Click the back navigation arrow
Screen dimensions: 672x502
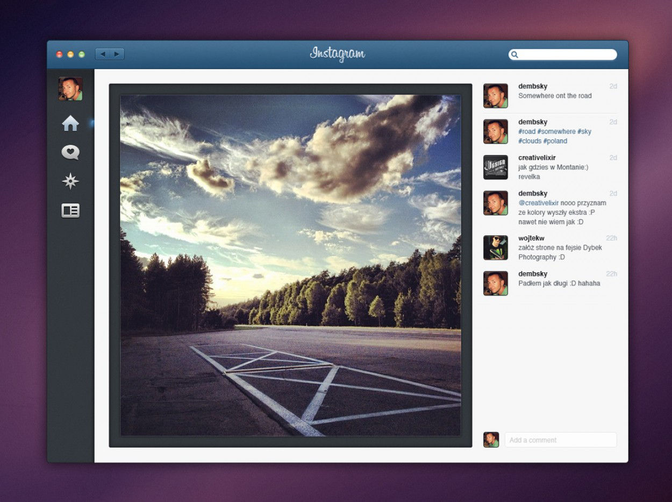point(103,54)
